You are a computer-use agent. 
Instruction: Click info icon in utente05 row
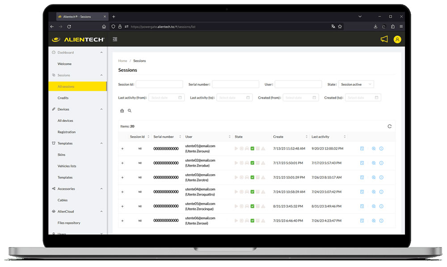(381, 206)
